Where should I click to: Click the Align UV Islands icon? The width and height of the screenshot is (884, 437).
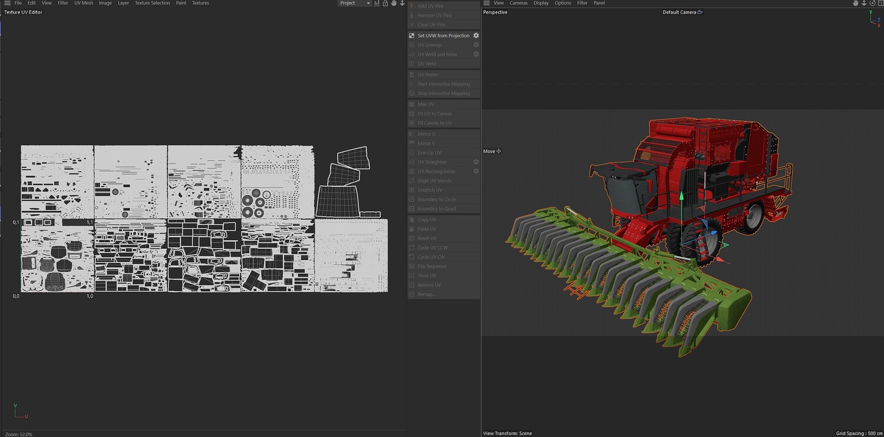click(412, 180)
